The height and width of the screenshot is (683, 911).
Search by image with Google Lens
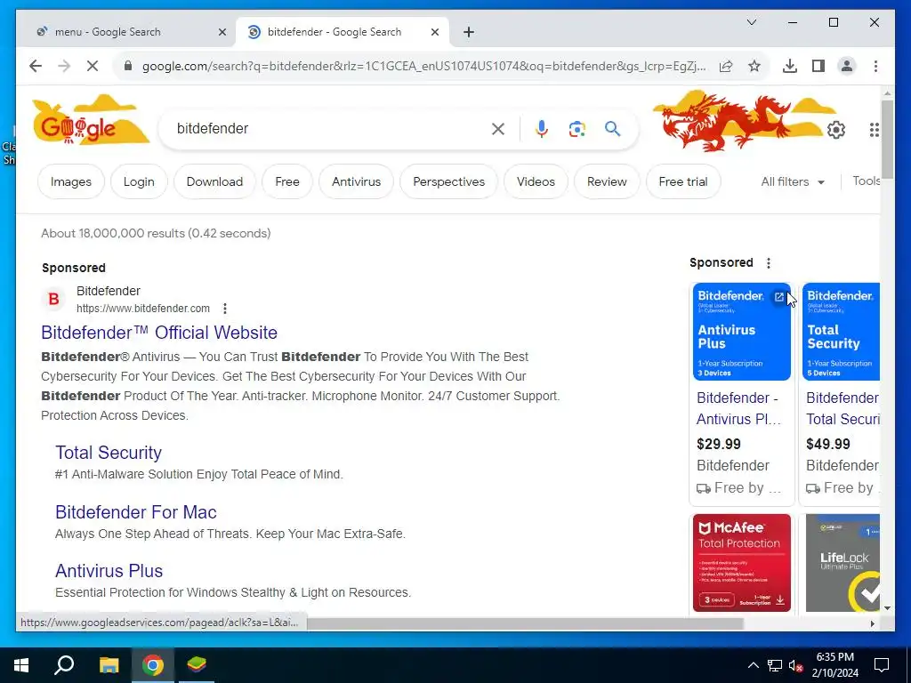tap(576, 129)
